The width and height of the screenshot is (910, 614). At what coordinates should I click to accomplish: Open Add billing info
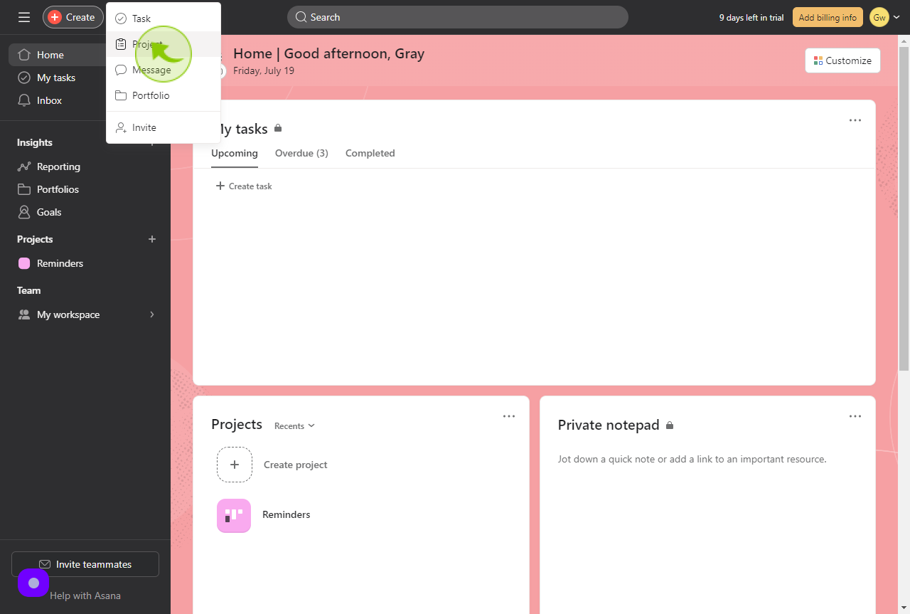(x=828, y=17)
